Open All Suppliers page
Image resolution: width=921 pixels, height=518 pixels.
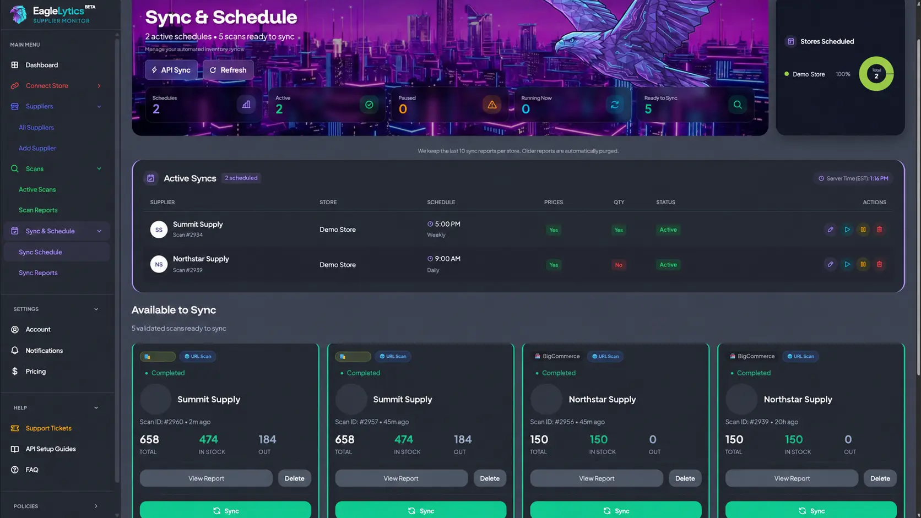pyautogui.click(x=36, y=128)
